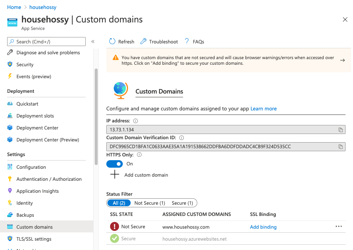The width and height of the screenshot is (353, 250).
Task: Click the Authentication / Authorization key icon
Action: [x=10, y=179]
